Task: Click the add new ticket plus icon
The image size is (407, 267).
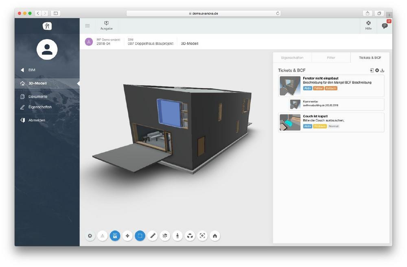Action: [x=377, y=70]
